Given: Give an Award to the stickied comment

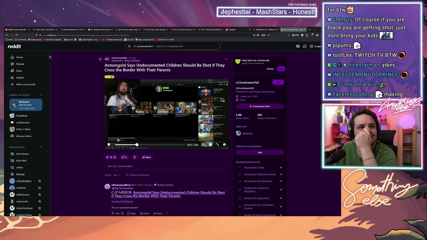Looking at the screenshot, I should click(x=144, y=213).
